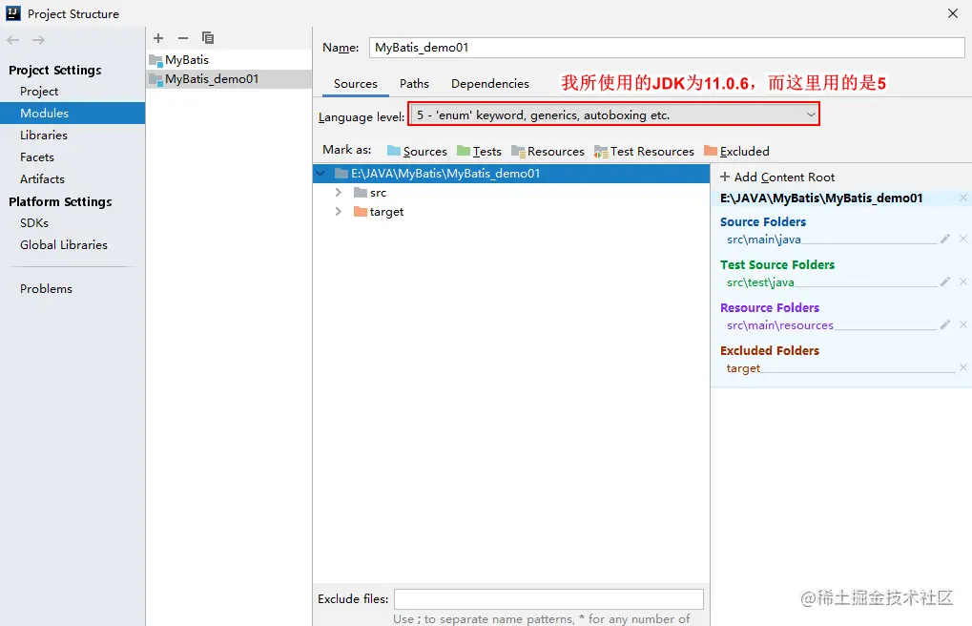Screen dimensions: 972x626
Task: Switch to the Paths tab
Action: [x=414, y=84]
